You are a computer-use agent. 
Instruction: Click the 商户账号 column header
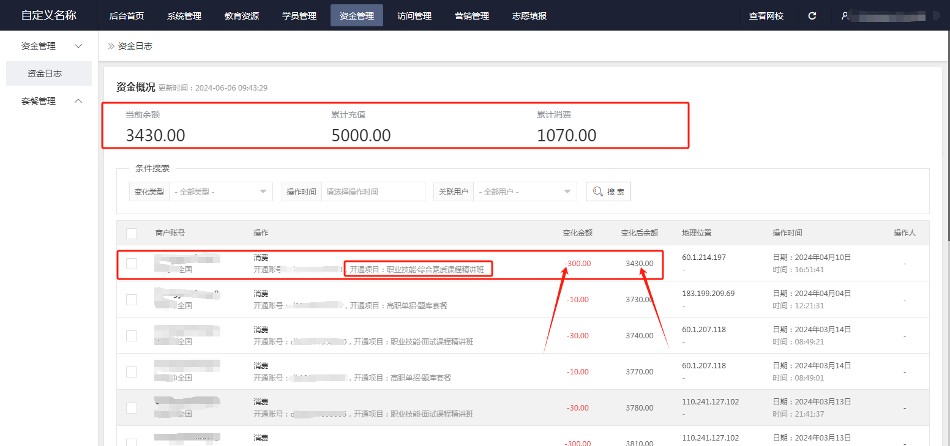[170, 233]
